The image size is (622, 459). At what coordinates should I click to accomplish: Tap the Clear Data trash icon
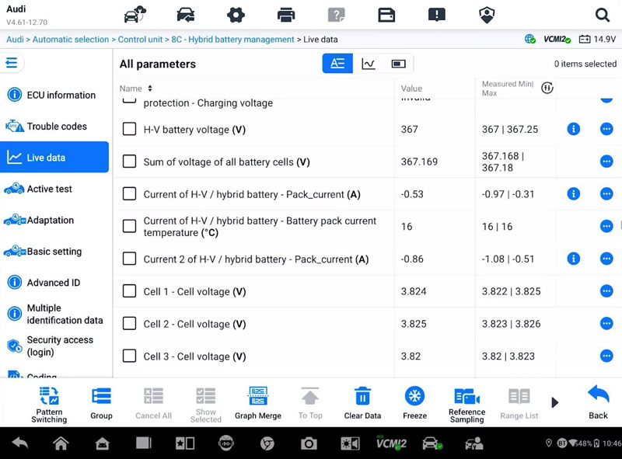[x=362, y=398]
